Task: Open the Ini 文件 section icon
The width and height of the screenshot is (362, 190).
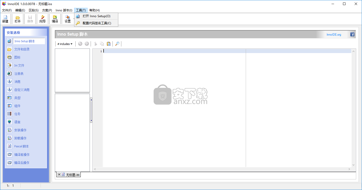Action: [9, 65]
